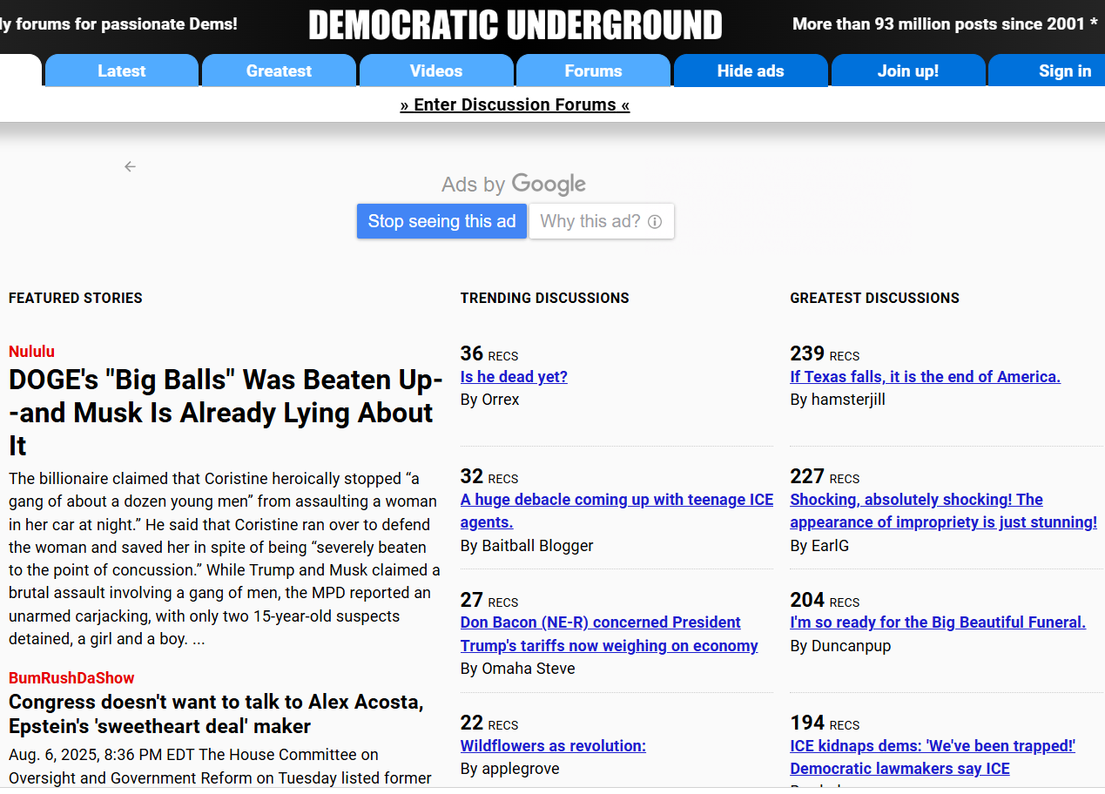Click the Join up! tab
1105x794 pixels.
click(908, 71)
